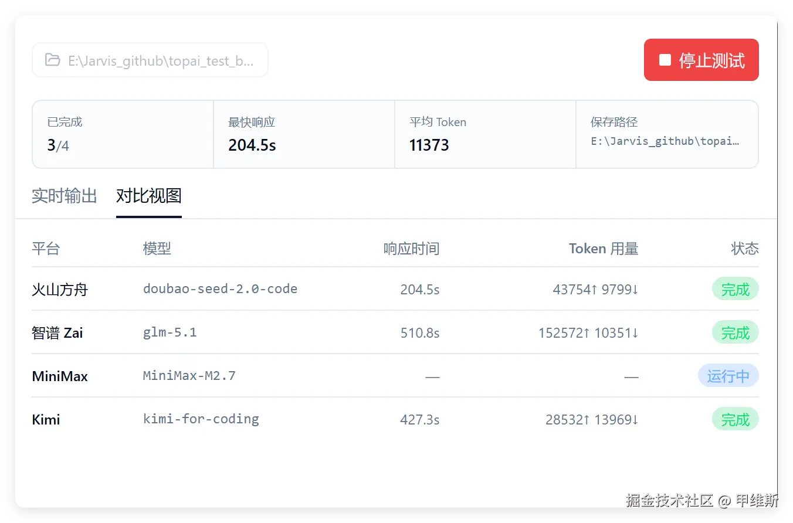Click model name glm-5.1

170,332
